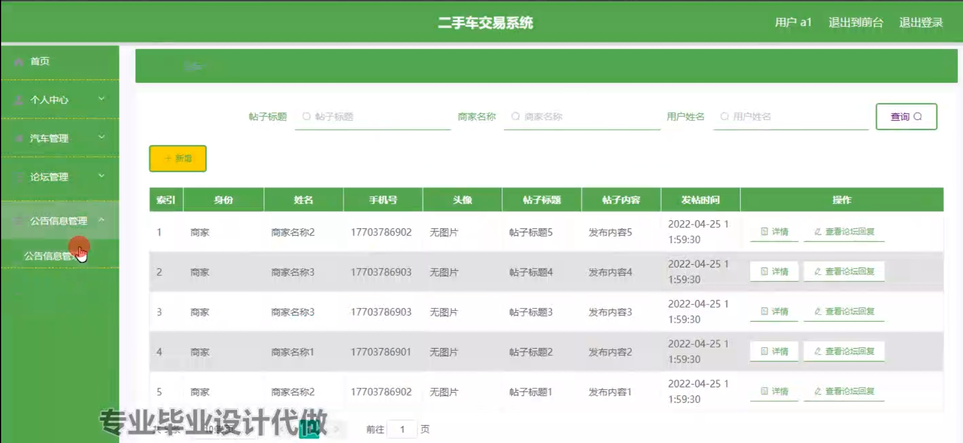Open 详情 for 帖子标题2 row

click(x=774, y=351)
